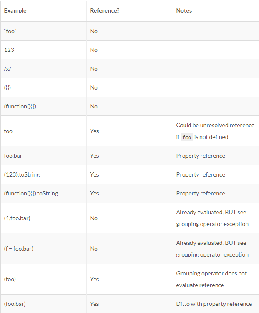Select the 123 example cell
The height and width of the screenshot is (313, 259).
[9, 50]
